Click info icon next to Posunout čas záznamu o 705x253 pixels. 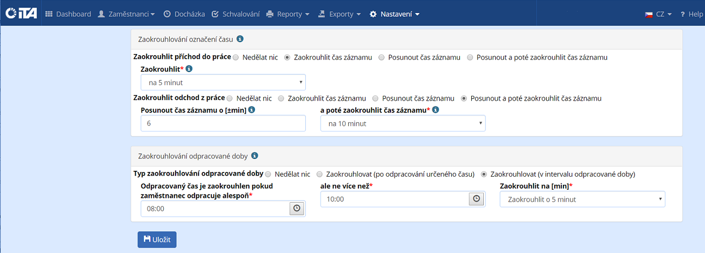click(x=252, y=110)
